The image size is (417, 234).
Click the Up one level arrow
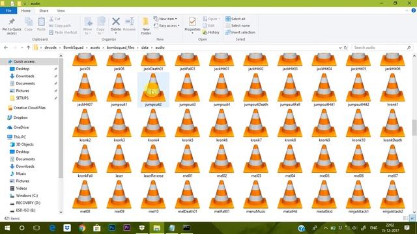pos(28,47)
